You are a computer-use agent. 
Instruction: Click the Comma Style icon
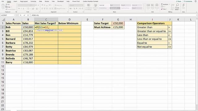coord(77,9)
